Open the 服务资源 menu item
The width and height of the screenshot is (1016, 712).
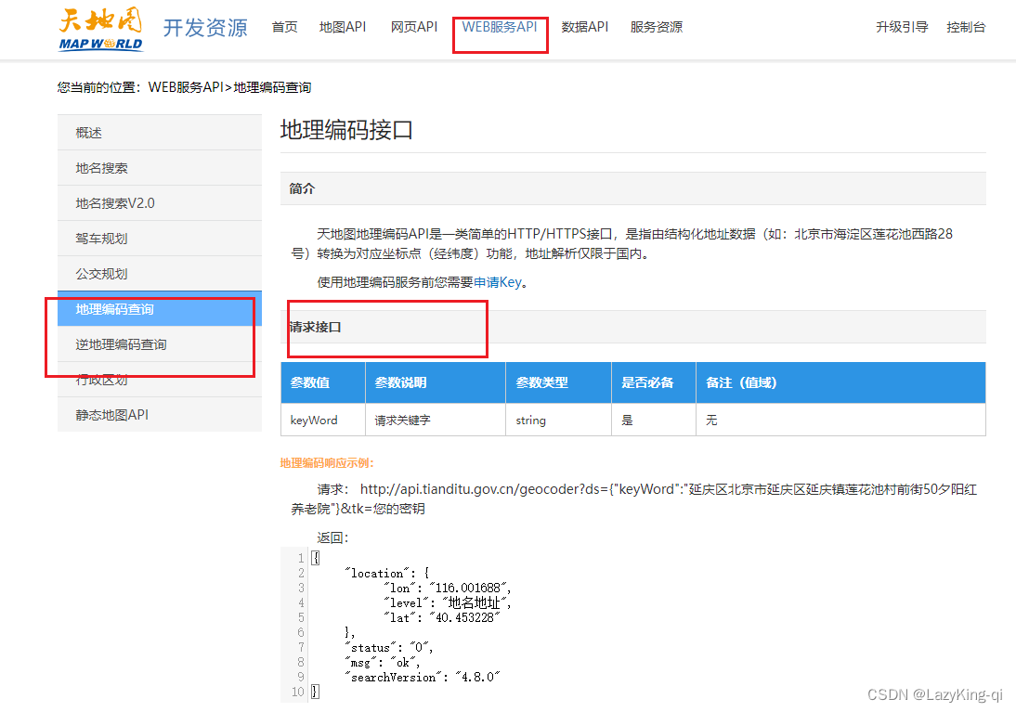657,27
